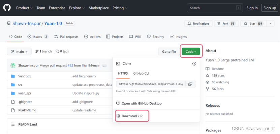Star the repository

[254, 23]
